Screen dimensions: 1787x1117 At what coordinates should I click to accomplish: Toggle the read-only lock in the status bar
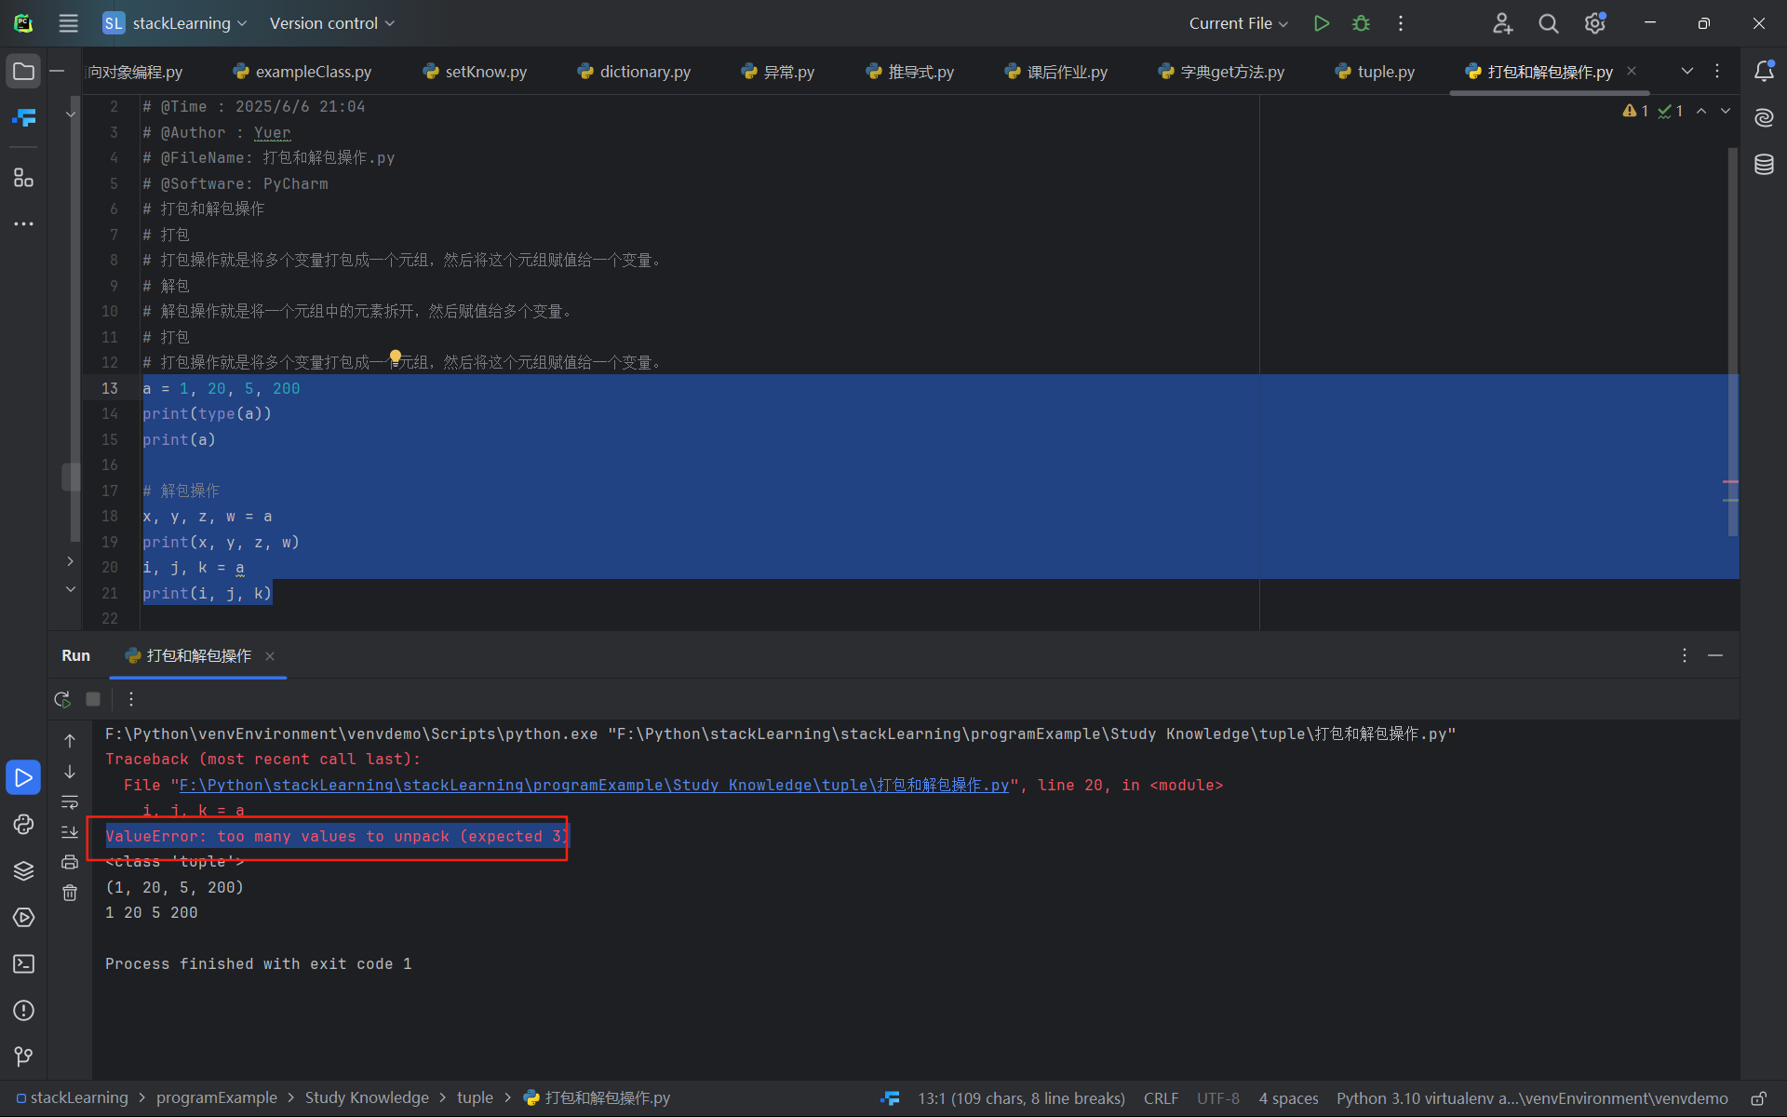click(1758, 1098)
